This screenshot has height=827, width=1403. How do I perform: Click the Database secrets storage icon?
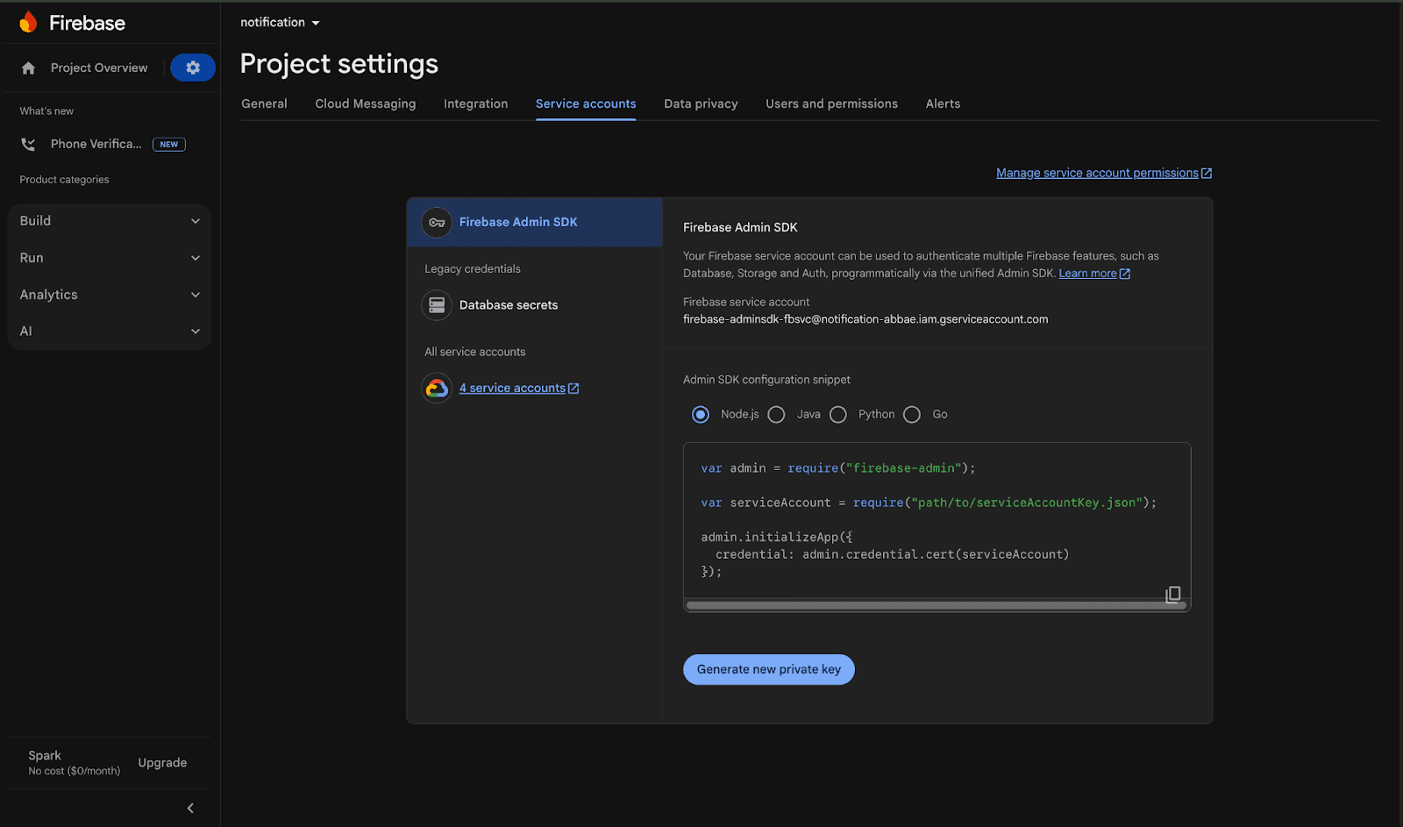(437, 305)
